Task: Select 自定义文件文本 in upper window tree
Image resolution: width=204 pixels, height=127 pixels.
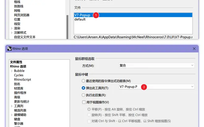Action: (x=25, y=37)
